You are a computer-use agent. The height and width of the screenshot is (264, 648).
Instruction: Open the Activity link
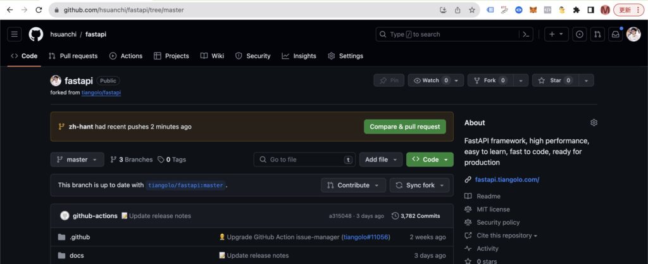coord(487,248)
